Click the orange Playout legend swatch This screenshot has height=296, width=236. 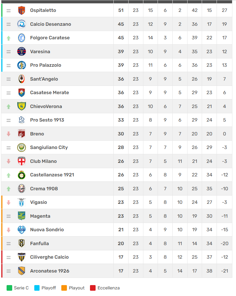(x=64, y=288)
